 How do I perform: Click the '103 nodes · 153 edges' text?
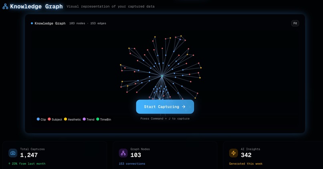tap(87, 24)
